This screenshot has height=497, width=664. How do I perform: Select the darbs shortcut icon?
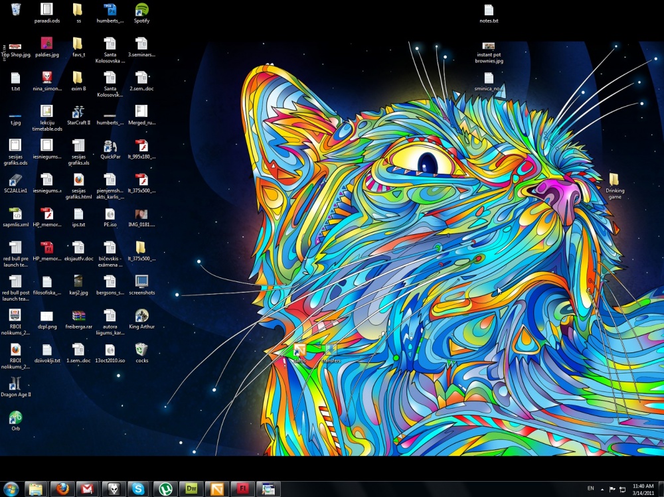click(x=299, y=350)
